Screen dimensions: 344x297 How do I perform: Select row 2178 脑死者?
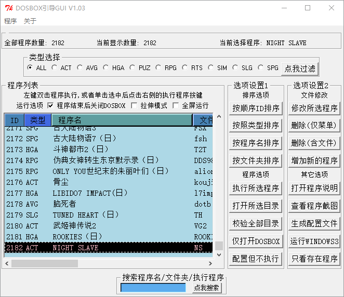(x=109, y=204)
